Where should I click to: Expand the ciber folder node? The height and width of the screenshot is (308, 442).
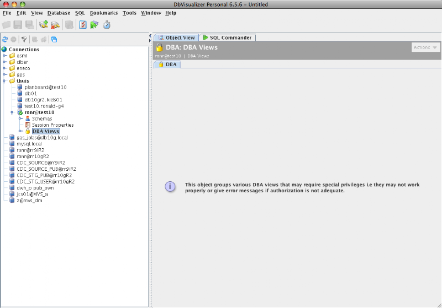coord(4,62)
